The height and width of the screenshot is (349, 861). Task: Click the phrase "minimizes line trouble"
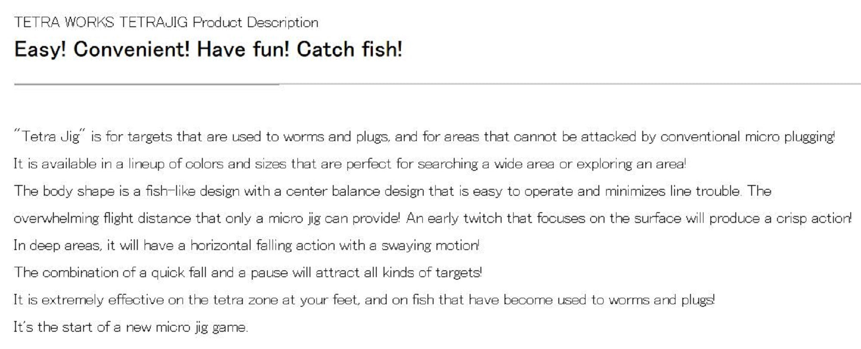tap(672, 191)
